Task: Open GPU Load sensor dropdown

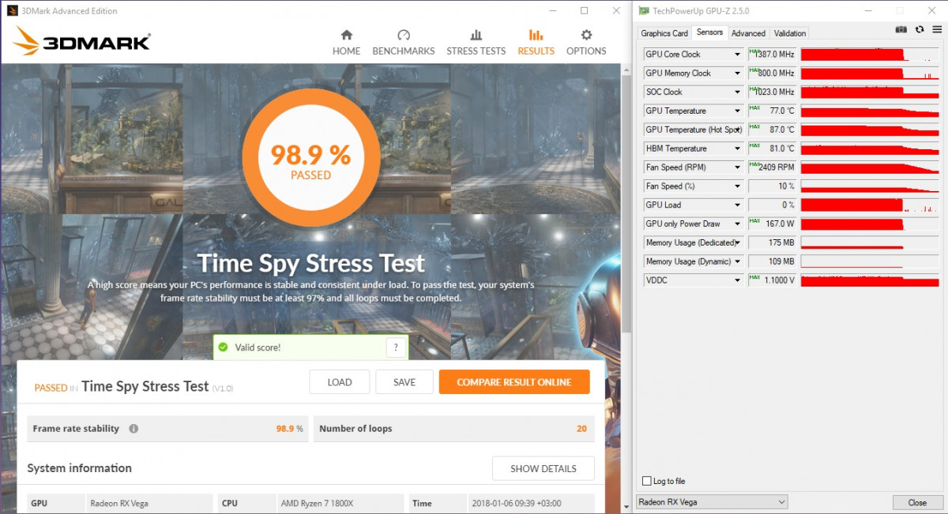Action: point(738,205)
